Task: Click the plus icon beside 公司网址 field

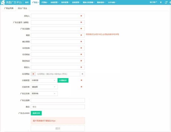Action: click(82, 74)
